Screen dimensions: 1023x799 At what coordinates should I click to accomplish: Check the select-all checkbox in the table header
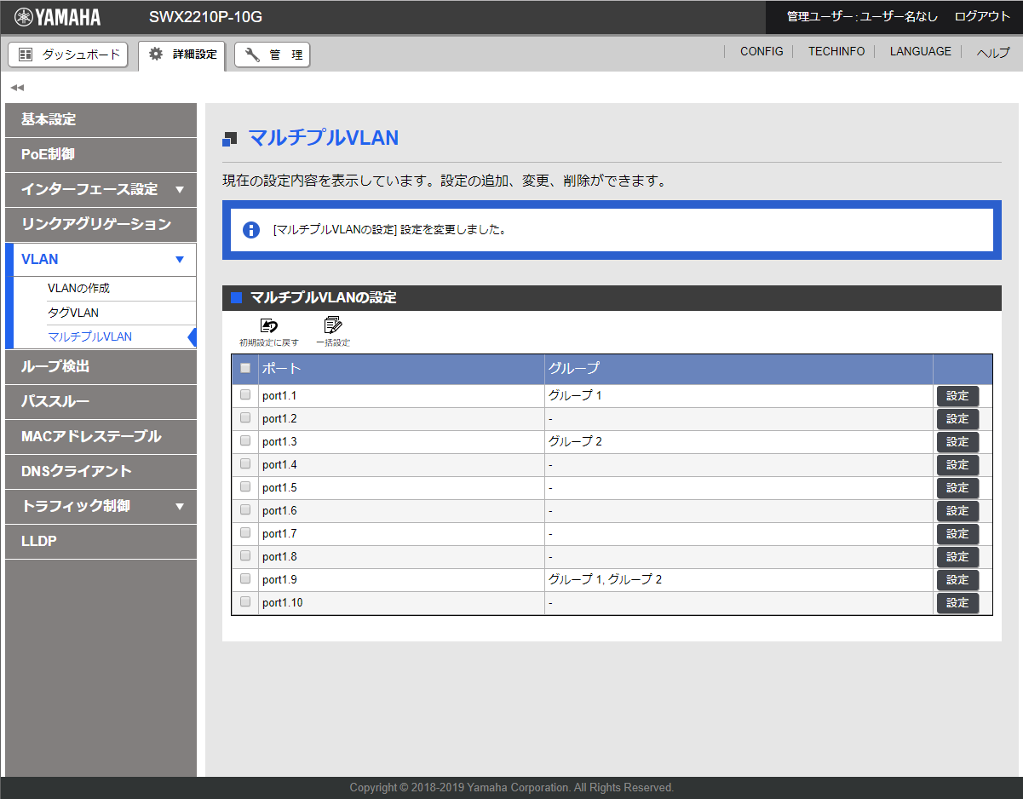tap(244, 368)
